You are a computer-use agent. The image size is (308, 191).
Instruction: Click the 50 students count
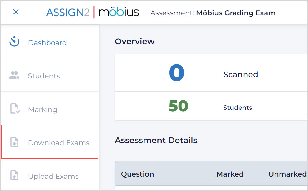(x=178, y=106)
